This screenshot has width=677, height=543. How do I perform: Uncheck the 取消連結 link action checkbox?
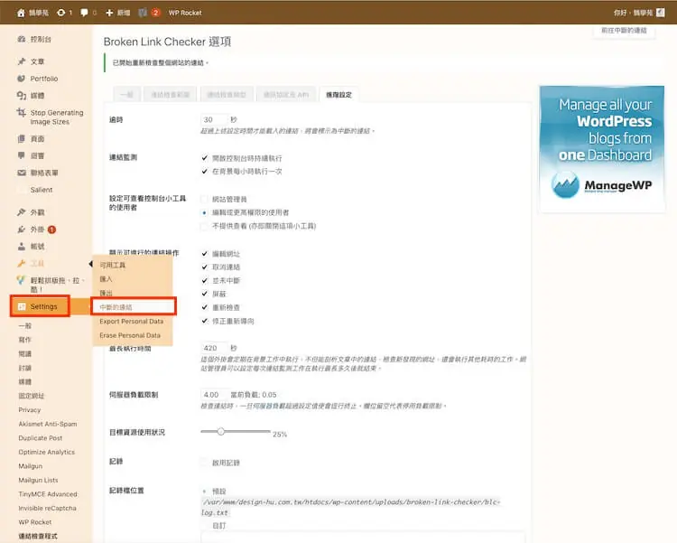[x=205, y=267]
